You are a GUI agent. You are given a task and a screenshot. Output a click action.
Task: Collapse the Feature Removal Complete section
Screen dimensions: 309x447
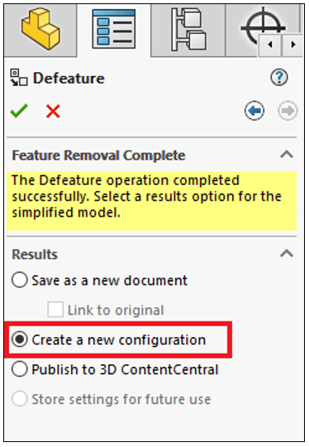click(x=287, y=155)
